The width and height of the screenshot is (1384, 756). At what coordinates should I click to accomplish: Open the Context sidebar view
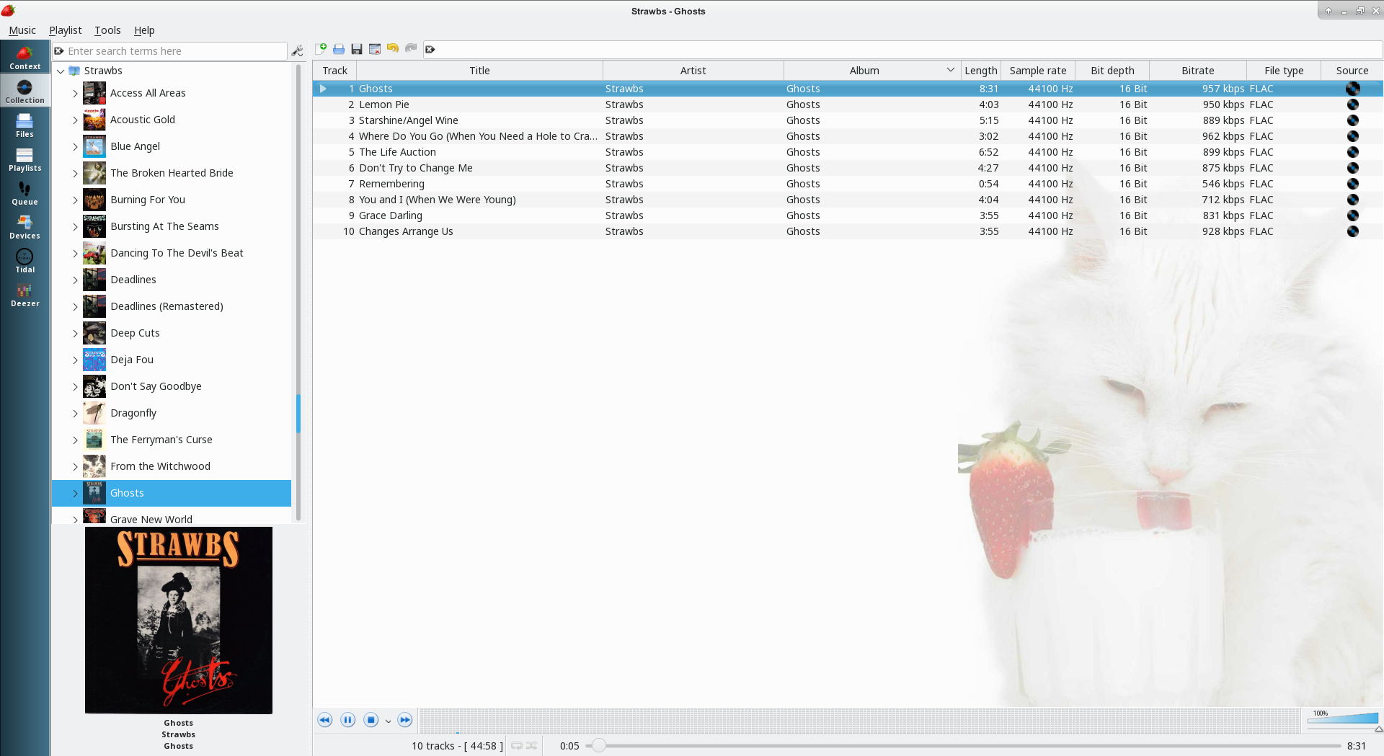pyautogui.click(x=25, y=58)
